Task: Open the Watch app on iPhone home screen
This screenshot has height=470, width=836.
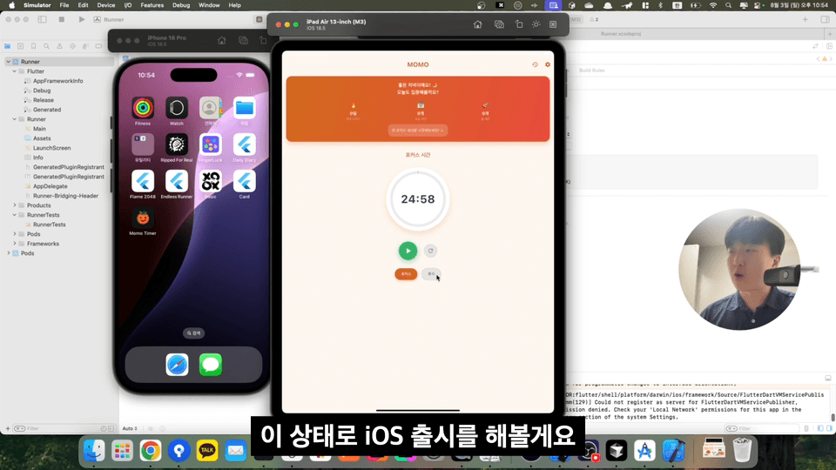Action: (177, 108)
